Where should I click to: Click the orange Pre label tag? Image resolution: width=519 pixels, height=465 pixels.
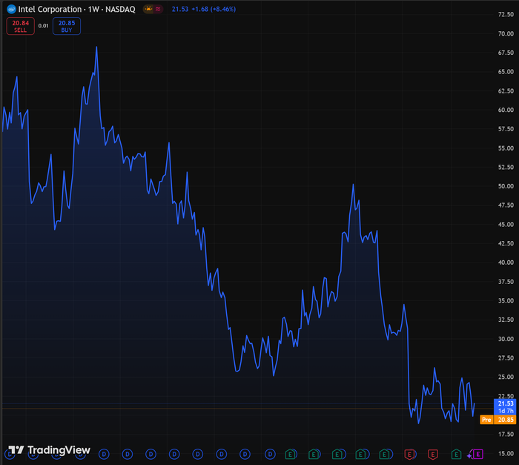pyautogui.click(x=486, y=420)
